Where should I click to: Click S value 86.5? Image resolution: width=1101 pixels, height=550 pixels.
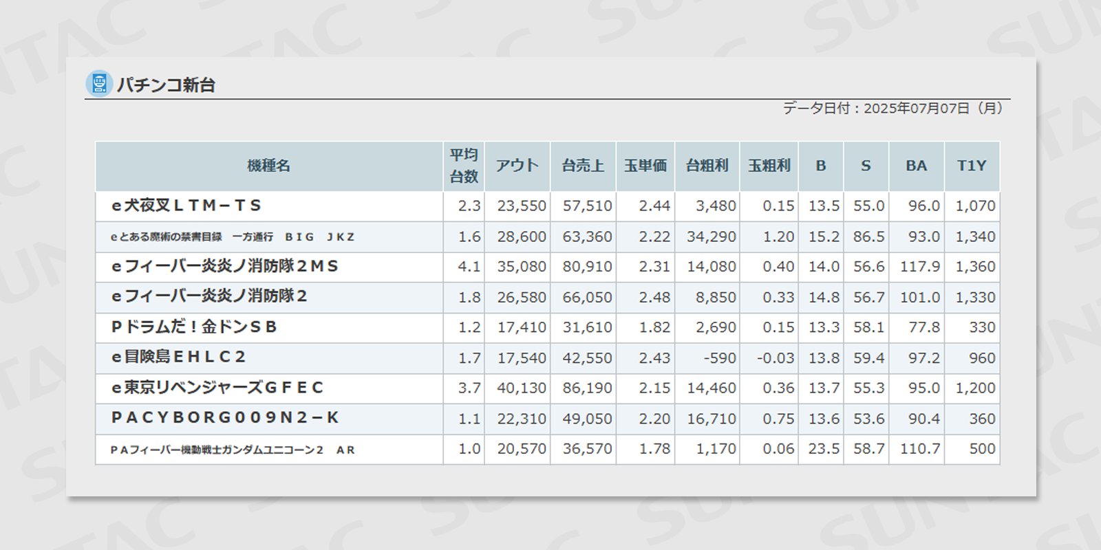point(869,236)
